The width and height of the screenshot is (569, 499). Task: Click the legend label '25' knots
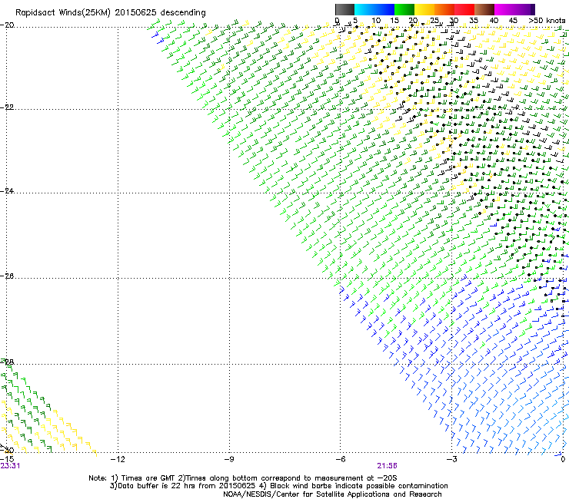coord(434,21)
